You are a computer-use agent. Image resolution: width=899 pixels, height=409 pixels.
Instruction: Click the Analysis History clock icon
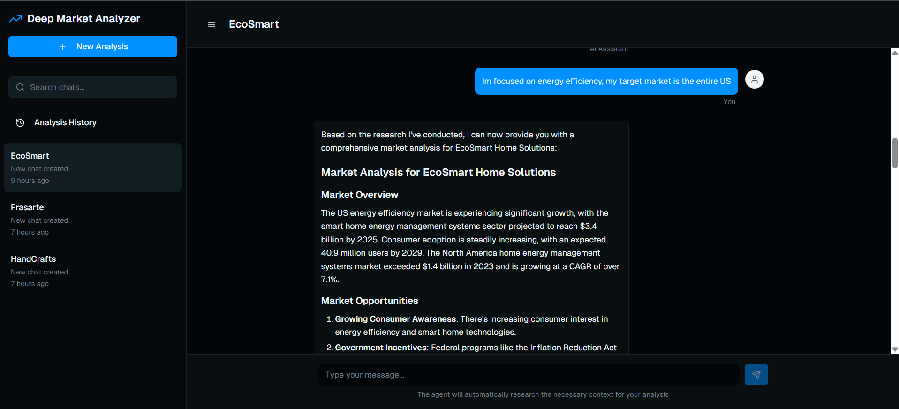(x=20, y=123)
